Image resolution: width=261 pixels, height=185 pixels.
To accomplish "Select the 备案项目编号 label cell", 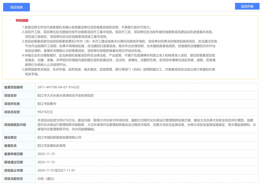I will pos(19,87).
